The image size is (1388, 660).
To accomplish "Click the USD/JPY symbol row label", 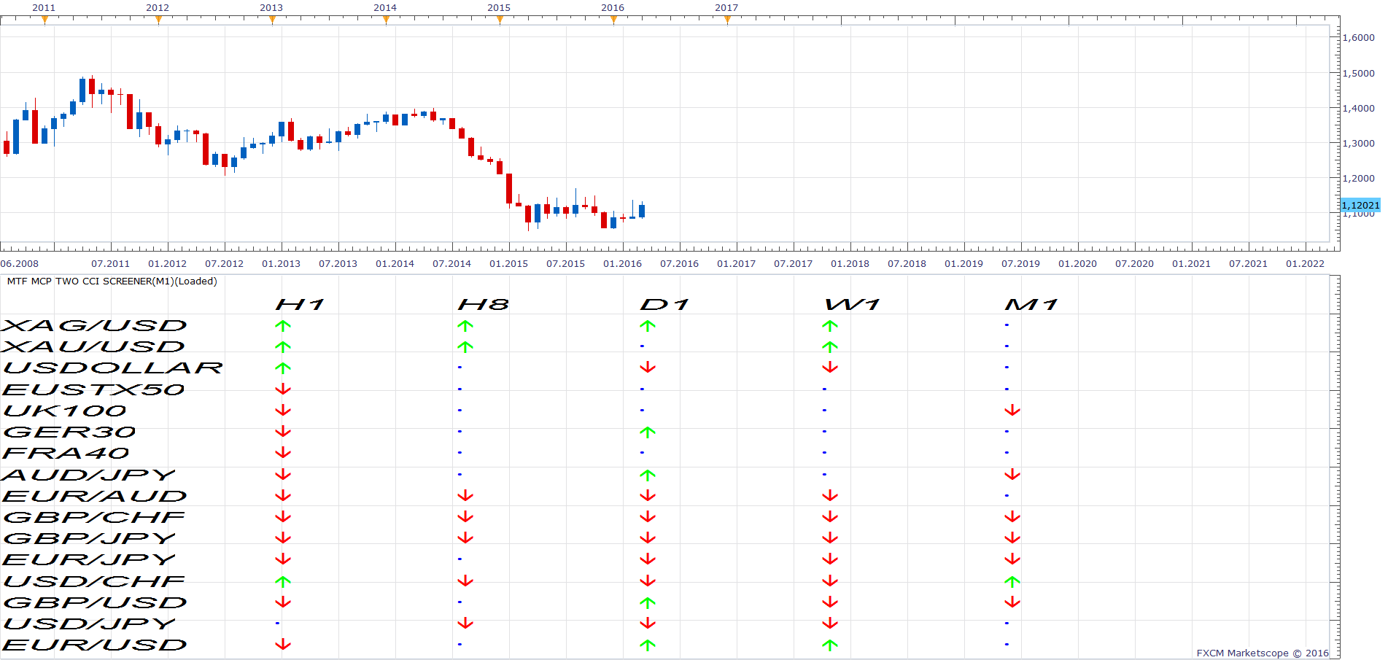I will [x=90, y=624].
